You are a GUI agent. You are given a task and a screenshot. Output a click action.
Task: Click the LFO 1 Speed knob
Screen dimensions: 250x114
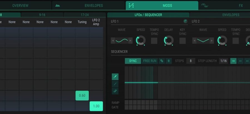tap(141, 40)
